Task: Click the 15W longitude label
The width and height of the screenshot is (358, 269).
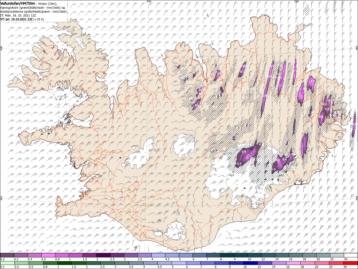Action: pos(296,1)
